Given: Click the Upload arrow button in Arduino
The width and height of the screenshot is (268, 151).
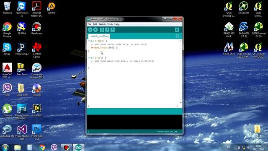Looking at the screenshot, I should pyautogui.click(x=95, y=30).
